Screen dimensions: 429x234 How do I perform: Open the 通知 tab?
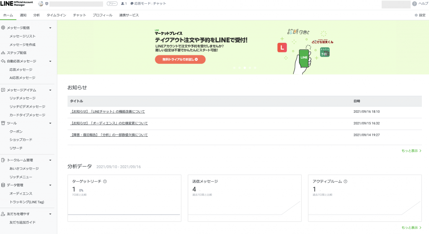[x=23, y=15]
